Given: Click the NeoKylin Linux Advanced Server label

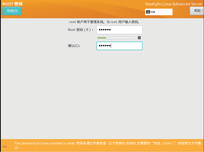Looking at the screenshot, I should (174, 4).
